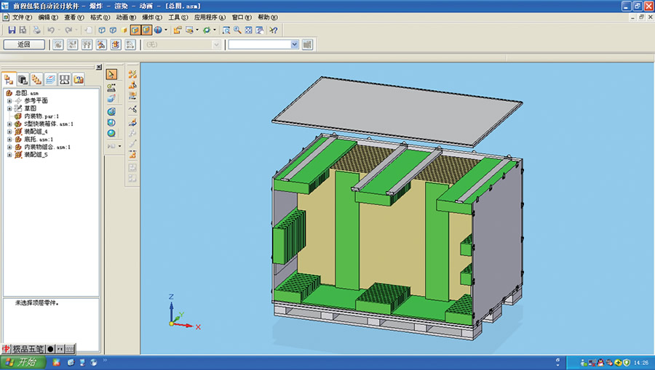
Task: Open the wide empty dropdown in the toolbar
Action: pos(295,44)
